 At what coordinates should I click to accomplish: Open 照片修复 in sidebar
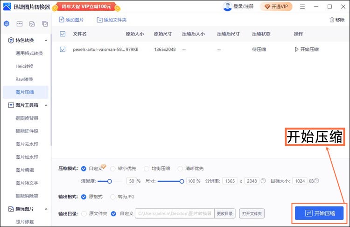[25, 222]
